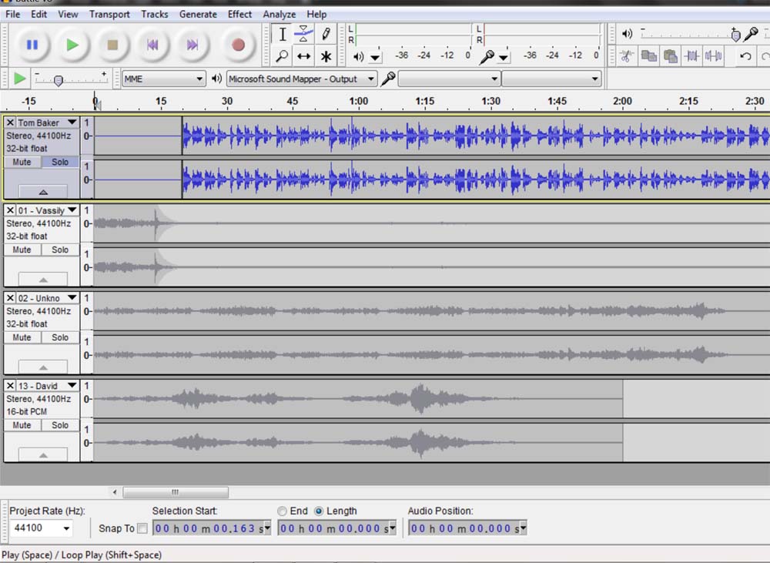770x563 pixels.
Task: Click the Record button
Action: coord(238,45)
